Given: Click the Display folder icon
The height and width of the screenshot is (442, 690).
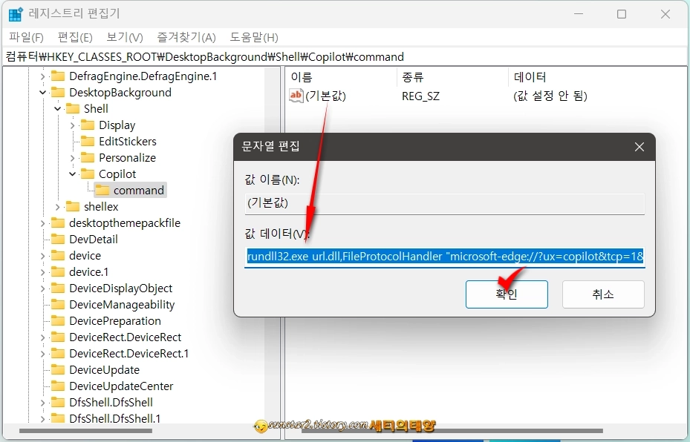Looking at the screenshot, I should (88, 125).
